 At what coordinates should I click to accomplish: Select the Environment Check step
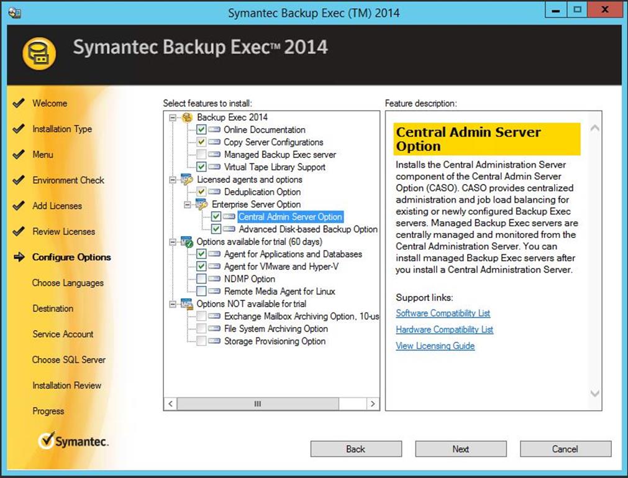[68, 180]
